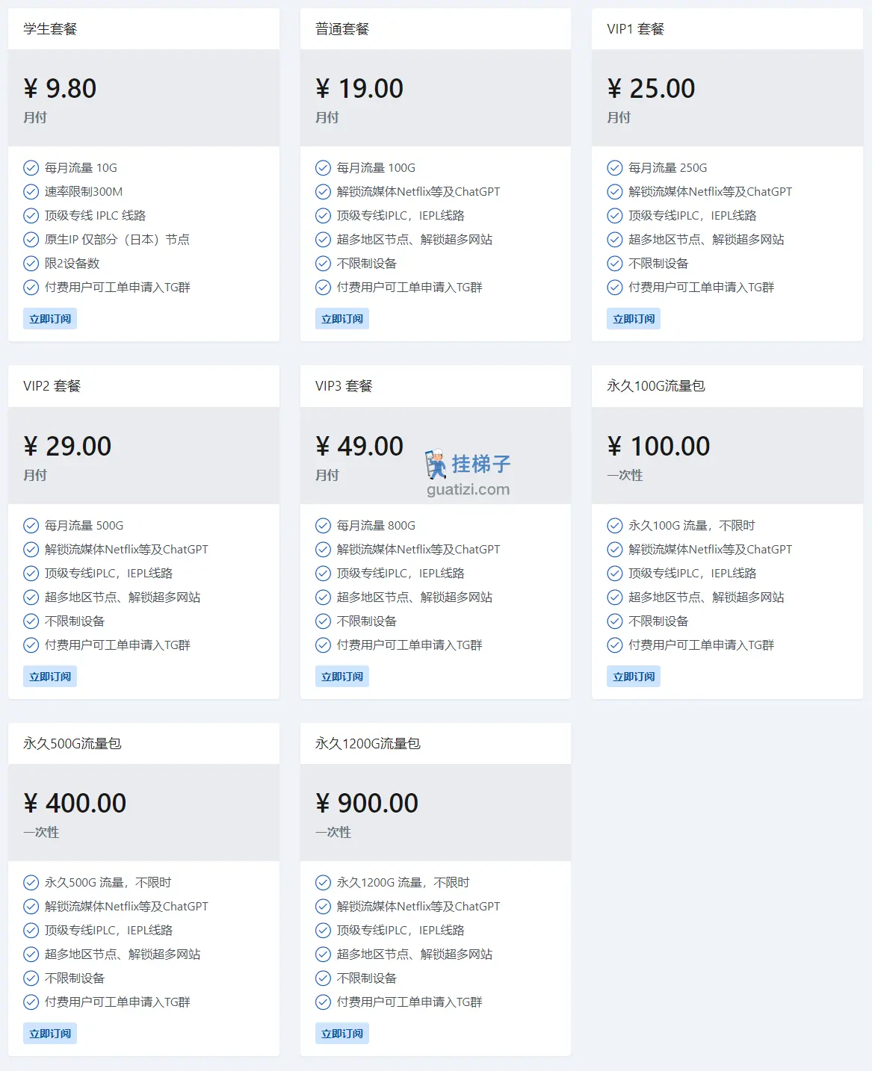
Task: Click the guatizi.com watermark logo
Action: tap(468, 474)
